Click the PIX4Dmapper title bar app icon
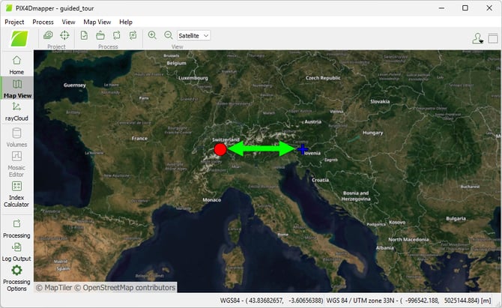 (9, 8)
